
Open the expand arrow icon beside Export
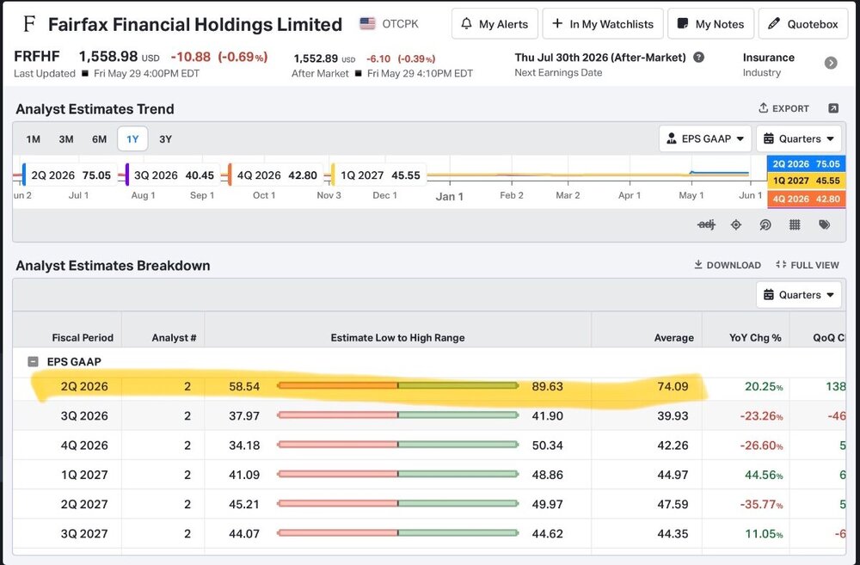click(833, 108)
